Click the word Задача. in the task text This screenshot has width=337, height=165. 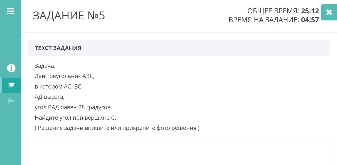tap(45, 66)
